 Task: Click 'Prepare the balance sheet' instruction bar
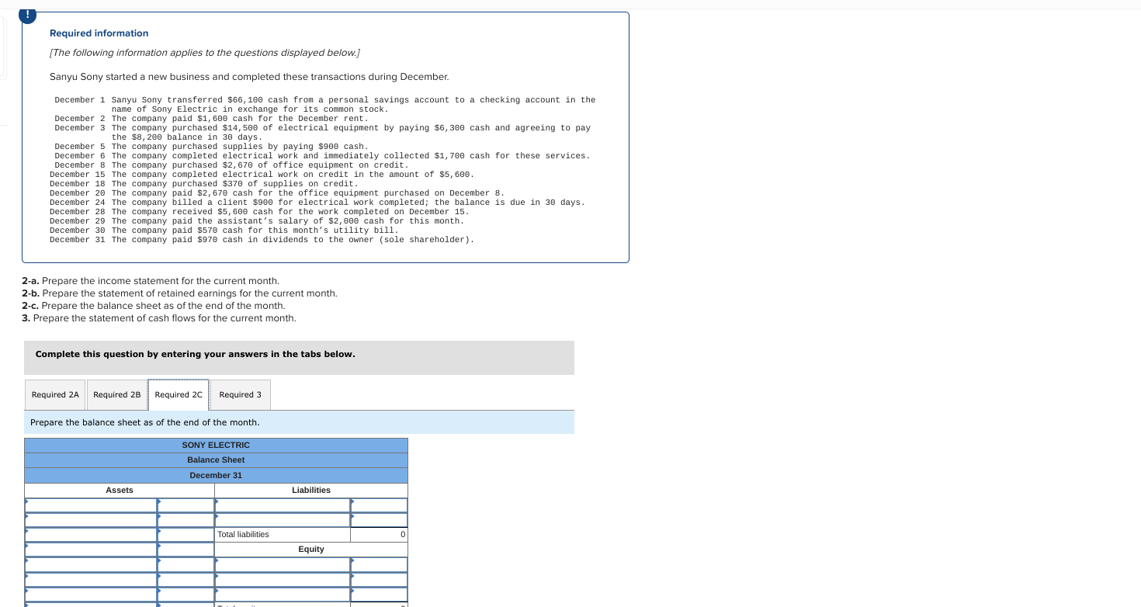tap(300, 422)
